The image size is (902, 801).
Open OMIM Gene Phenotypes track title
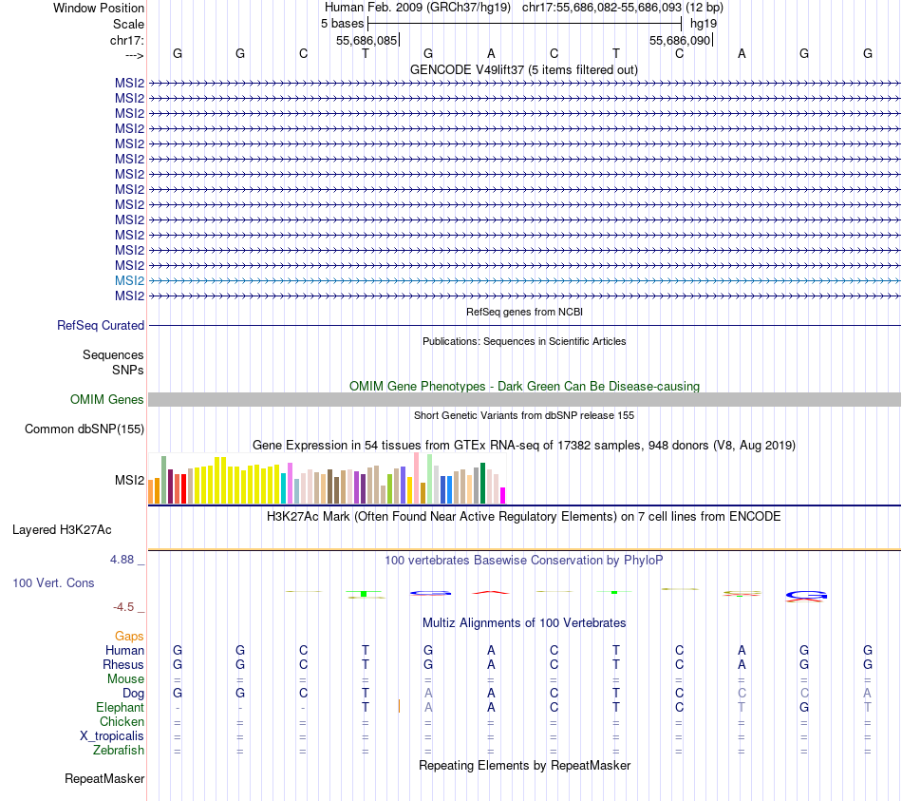tap(524, 386)
